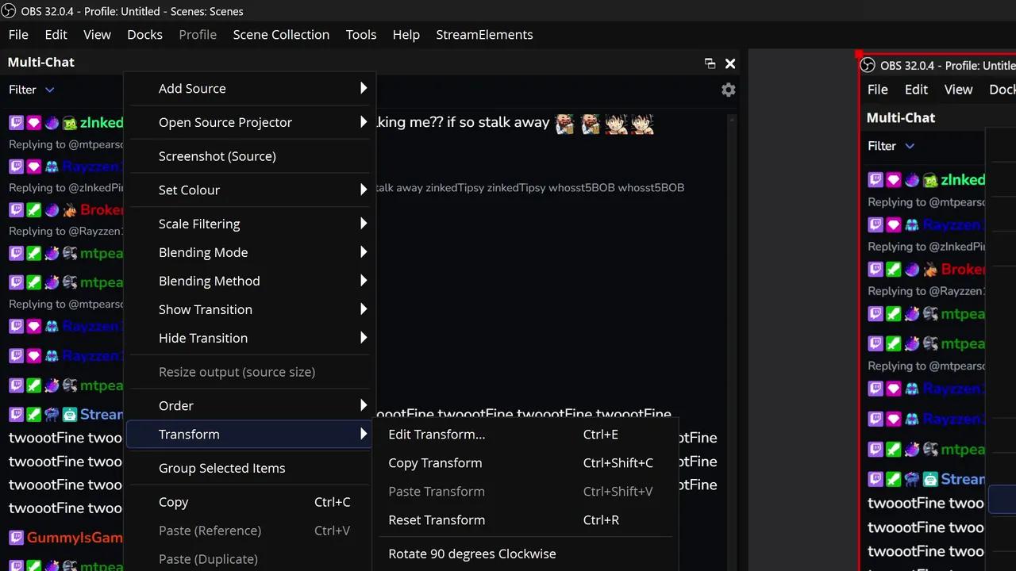
Task: Open the Docks menu
Action: point(144,35)
